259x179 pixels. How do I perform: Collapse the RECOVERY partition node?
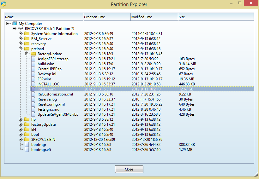click(14, 28)
